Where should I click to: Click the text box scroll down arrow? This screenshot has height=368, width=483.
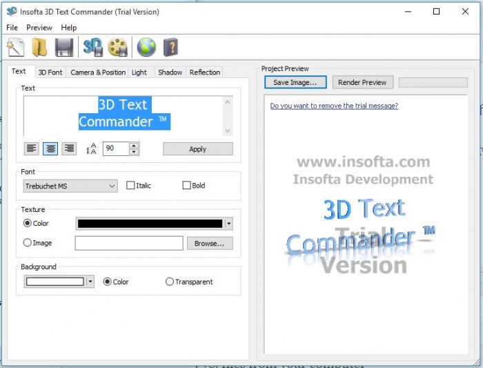[228, 130]
